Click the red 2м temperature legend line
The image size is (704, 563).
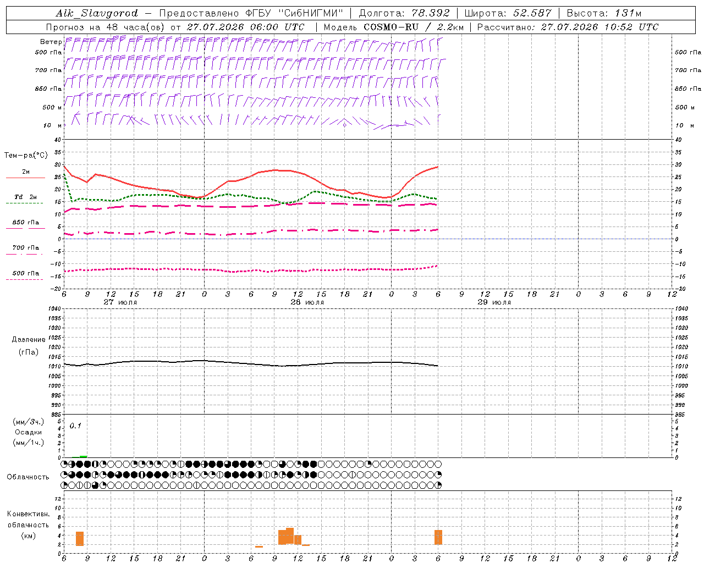[25, 178]
